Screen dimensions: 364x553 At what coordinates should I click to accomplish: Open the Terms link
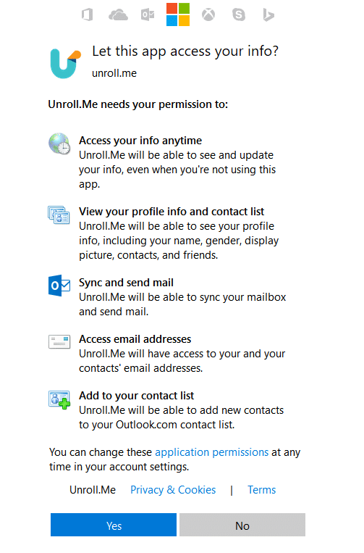[x=261, y=490]
